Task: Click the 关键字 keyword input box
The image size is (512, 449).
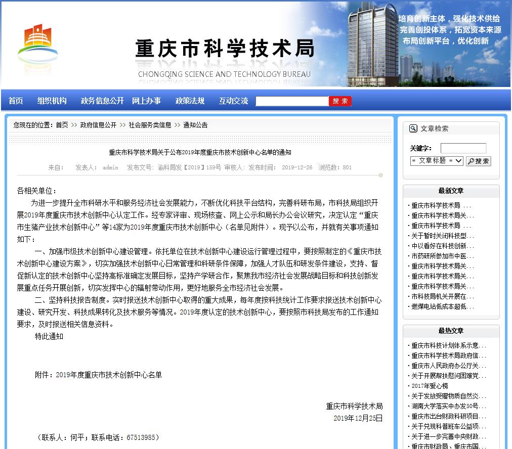Action: point(463,148)
